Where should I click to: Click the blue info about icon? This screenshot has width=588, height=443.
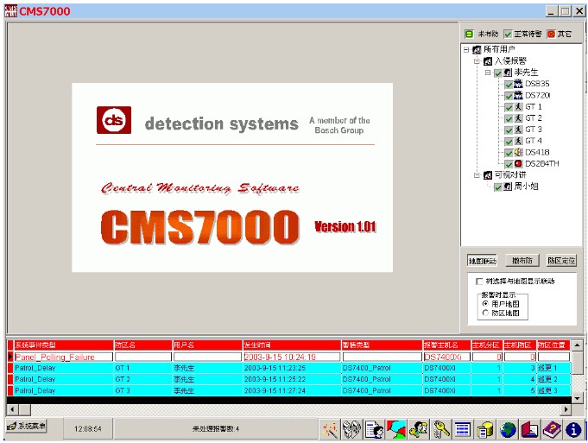pyautogui.click(x=573, y=429)
